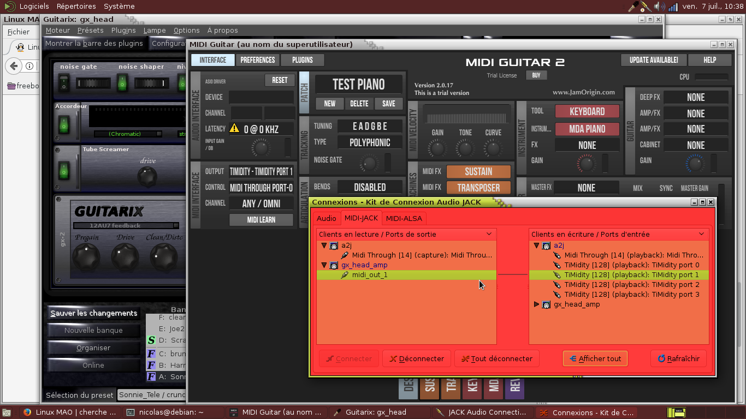This screenshot has width=746, height=419.
Task: Click the F marker beside bank A
Action: pos(151,376)
